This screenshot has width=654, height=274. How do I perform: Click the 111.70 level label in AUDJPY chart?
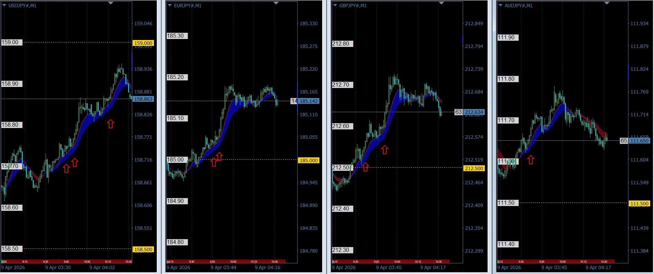(x=508, y=120)
